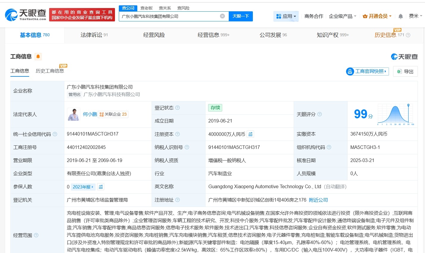Click the museum icon beside registered capital 4000000万
This screenshot has height=253, width=425.
[x=250, y=134]
